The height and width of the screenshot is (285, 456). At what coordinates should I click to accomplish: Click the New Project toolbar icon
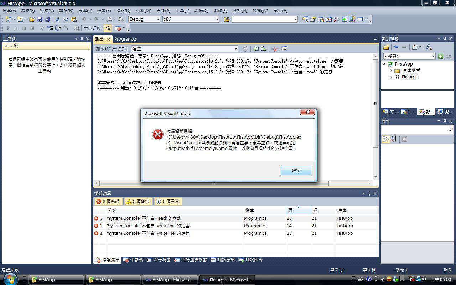[x=9, y=19]
